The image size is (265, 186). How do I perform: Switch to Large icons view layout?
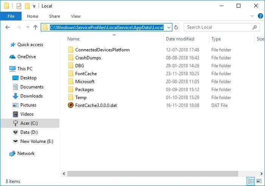(259, 181)
